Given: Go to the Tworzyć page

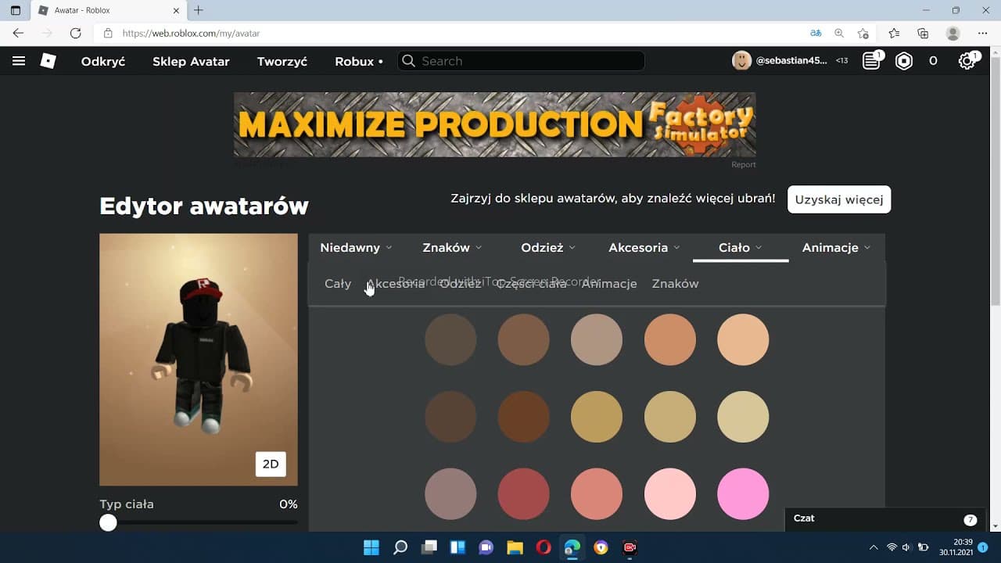Looking at the screenshot, I should coord(282,61).
